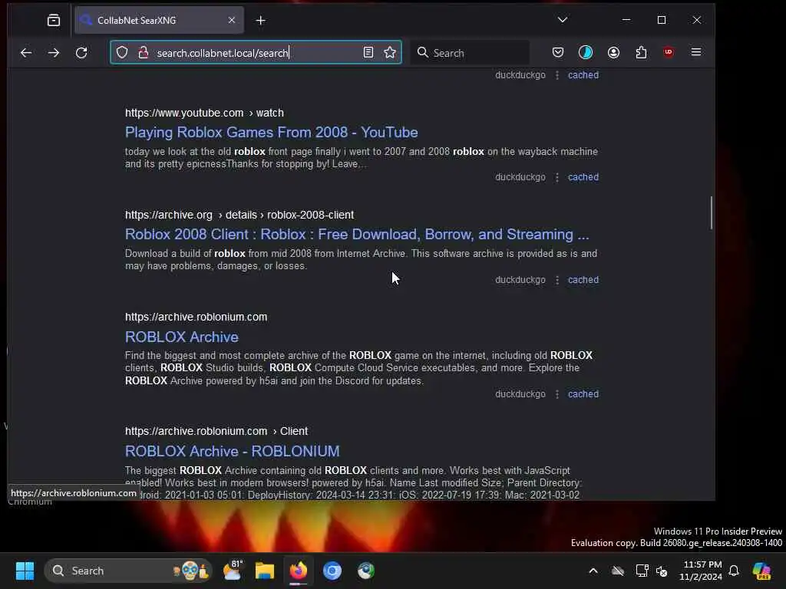Open the weather widget showing 81°
786x589 pixels.
(232, 571)
